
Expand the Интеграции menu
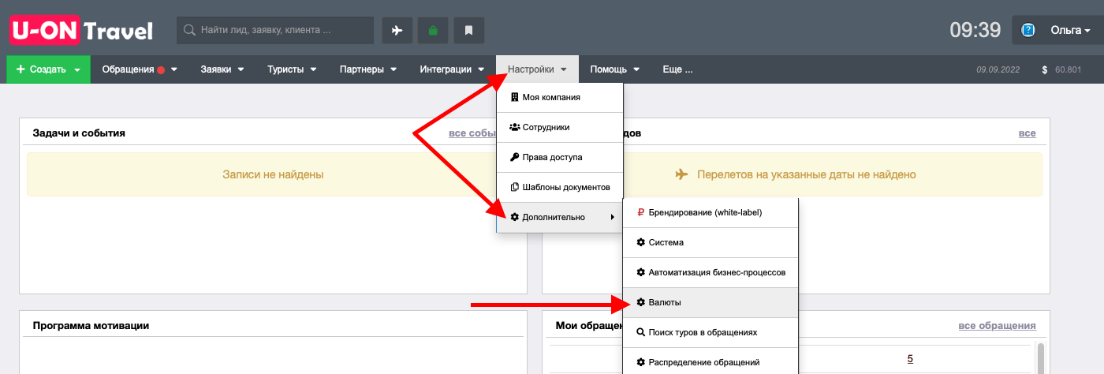click(452, 69)
